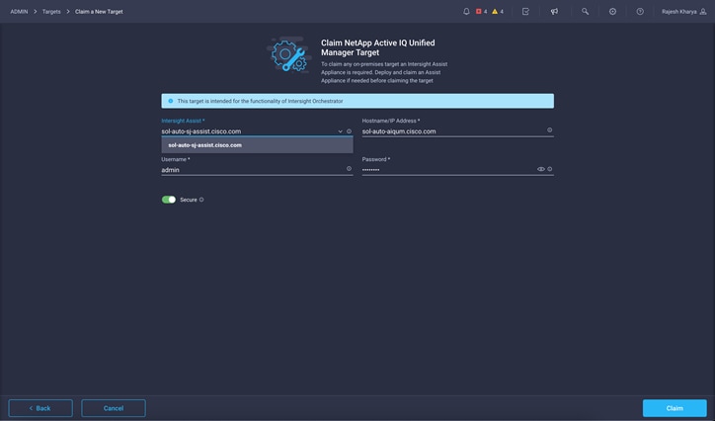Go to ADMIN breadcrumb
Image resolution: width=715 pixels, height=421 pixels.
coord(19,12)
